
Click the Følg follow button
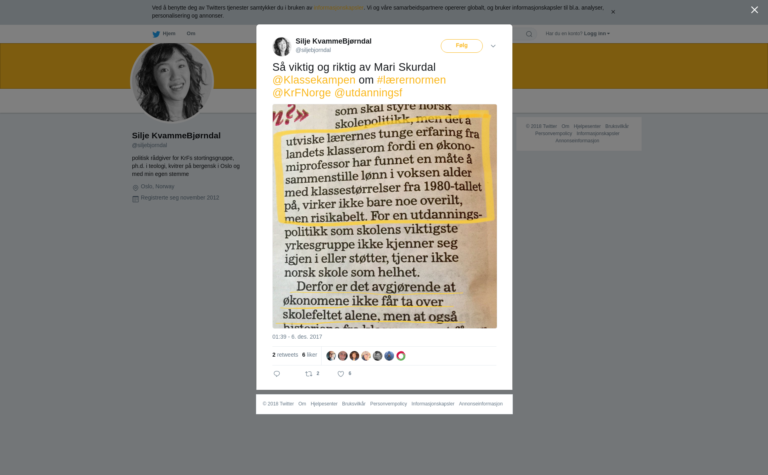click(462, 46)
